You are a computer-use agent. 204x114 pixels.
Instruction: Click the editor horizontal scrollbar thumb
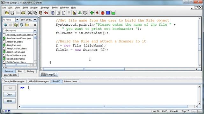point(84,69)
